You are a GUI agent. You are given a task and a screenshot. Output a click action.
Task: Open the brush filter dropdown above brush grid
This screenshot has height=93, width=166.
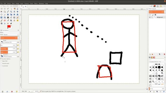[157, 60]
